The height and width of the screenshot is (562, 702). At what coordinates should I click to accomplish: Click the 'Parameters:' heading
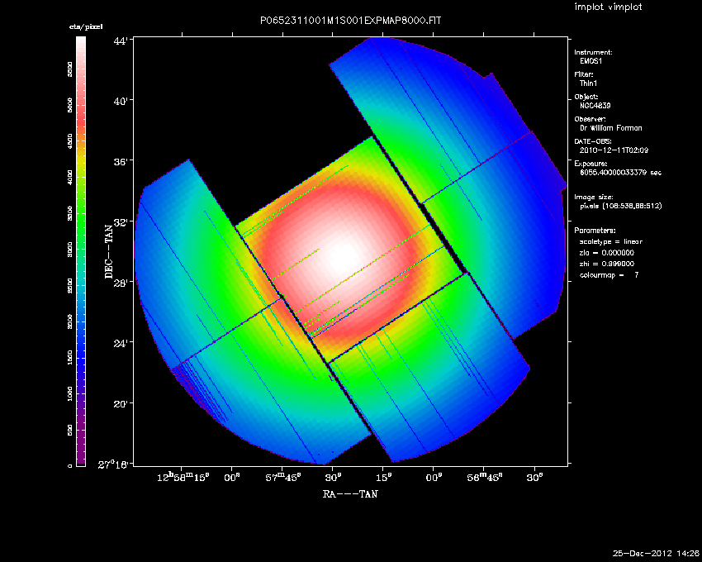coord(595,231)
